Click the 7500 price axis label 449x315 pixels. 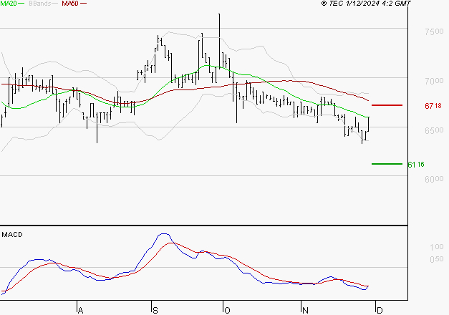(434, 31)
